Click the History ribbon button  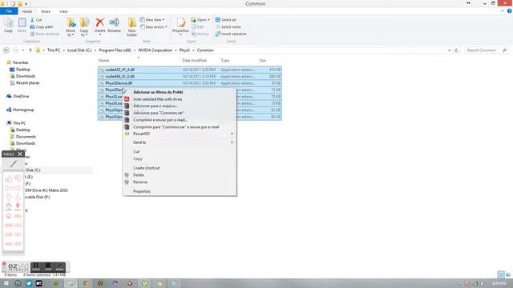(200, 34)
